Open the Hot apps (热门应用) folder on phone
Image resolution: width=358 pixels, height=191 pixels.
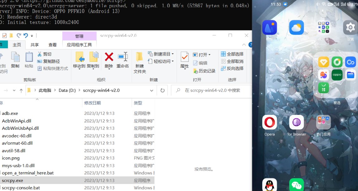323,122
